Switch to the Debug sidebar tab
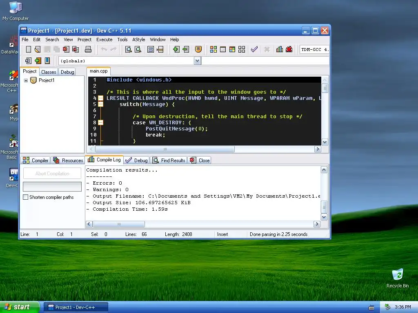This screenshot has width=418, height=313. click(67, 72)
